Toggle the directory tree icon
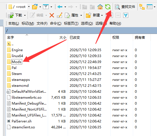The height and width of the screenshot is (136, 157). point(142,7)
